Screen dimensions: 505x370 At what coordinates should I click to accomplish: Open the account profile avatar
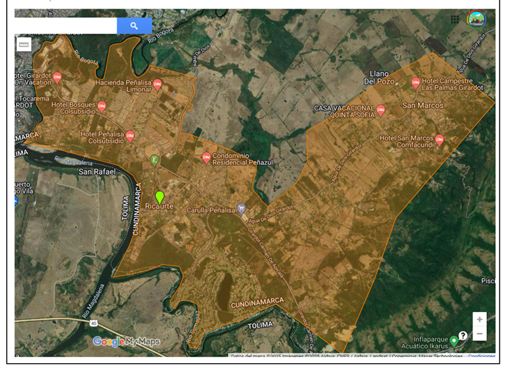[476, 20]
